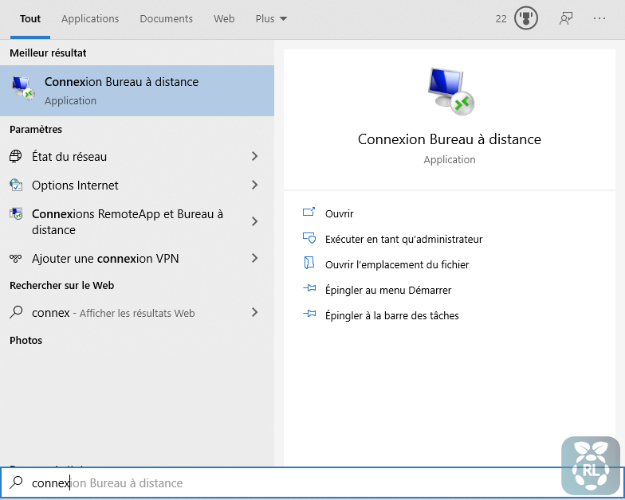Click the VPN icon beside Ajouter une connexion

coord(16,258)
